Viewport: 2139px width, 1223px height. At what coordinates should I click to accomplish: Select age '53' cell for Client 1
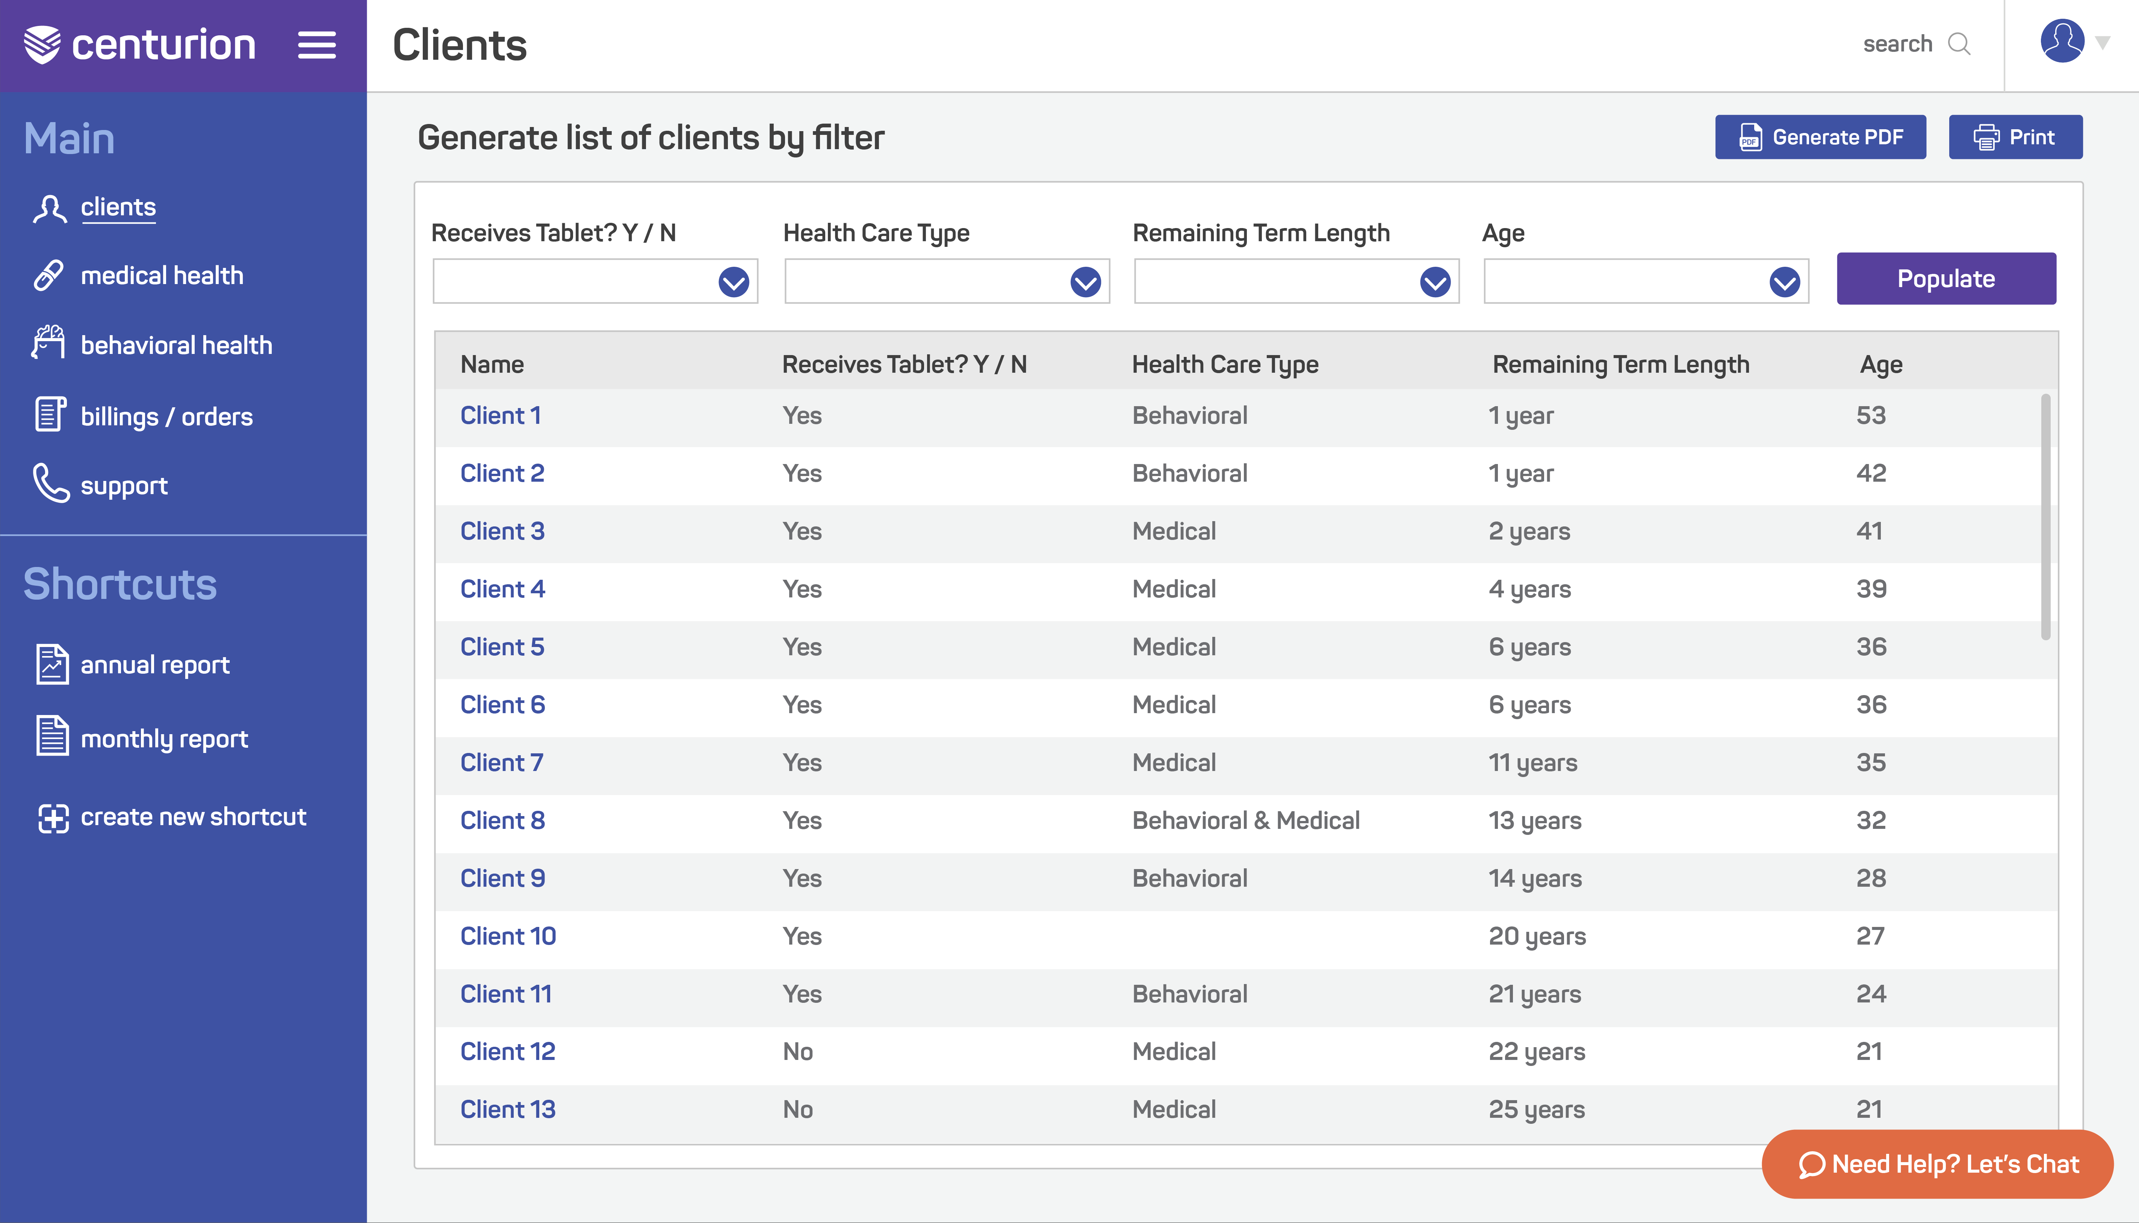1870,416
